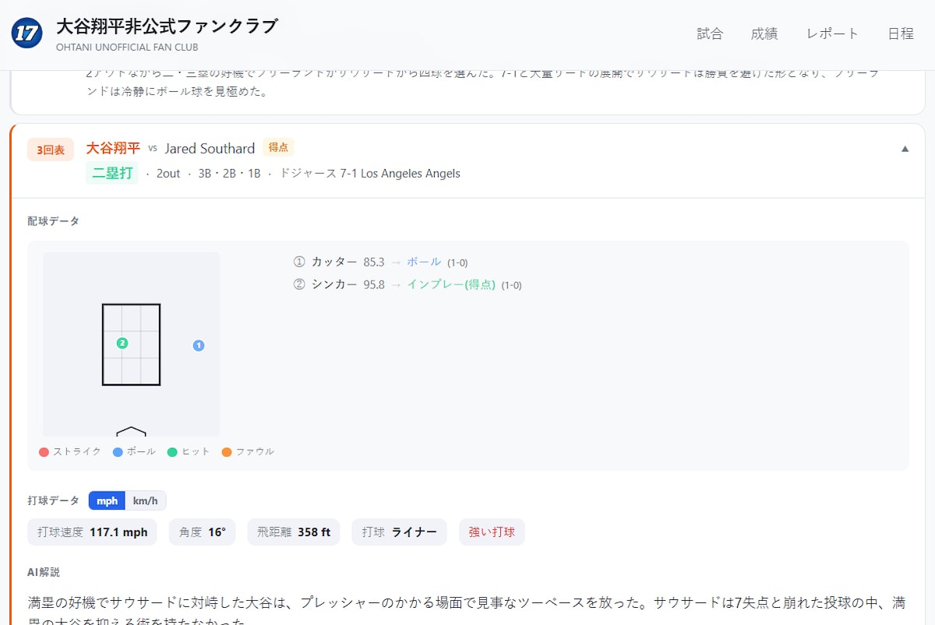Viewport: 935px width, 625px height.
Task: Click the number 17 fan club logo
Action: coord(27,34)
